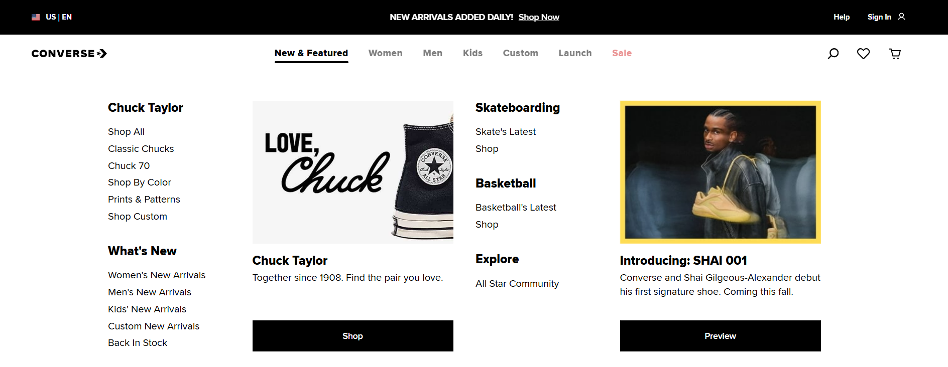Image resolution: width=948 pixels, height=367 pixels.
Task: Click the US flag icon
Action: tap(36, 17)
